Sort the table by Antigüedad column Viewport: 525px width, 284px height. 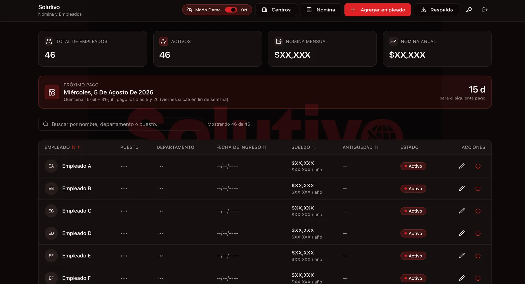click(x=360, y=147)
